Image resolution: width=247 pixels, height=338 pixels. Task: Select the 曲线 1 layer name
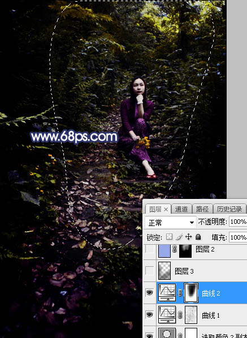(211, 315)
